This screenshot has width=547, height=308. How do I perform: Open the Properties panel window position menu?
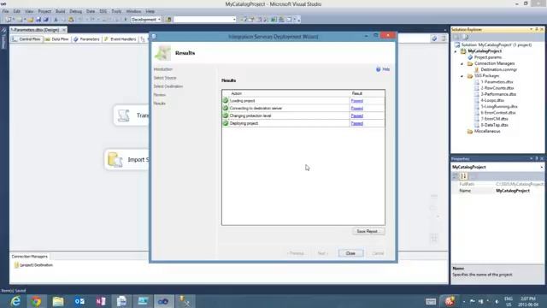(531, 158)
